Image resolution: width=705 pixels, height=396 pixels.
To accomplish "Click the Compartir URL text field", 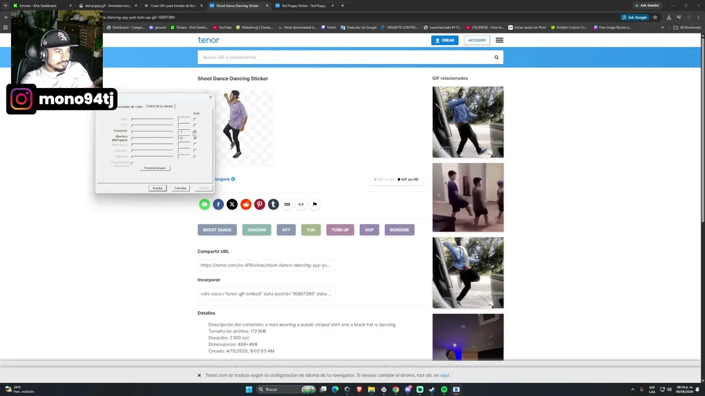I will coord(266,265).
